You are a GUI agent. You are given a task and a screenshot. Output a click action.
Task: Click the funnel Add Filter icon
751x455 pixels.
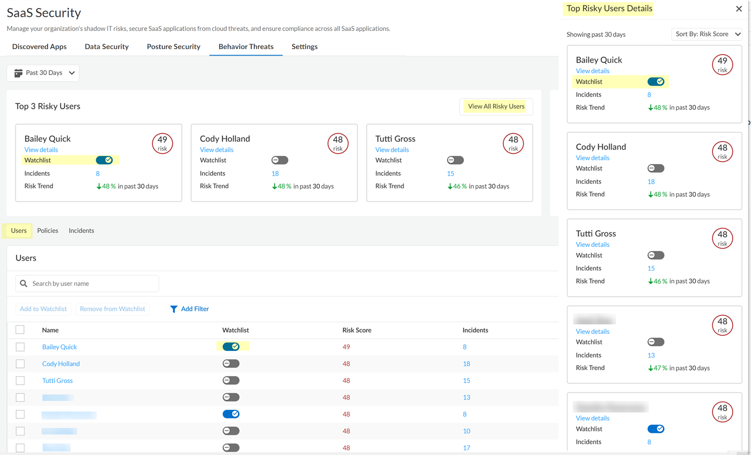[173, 309]
